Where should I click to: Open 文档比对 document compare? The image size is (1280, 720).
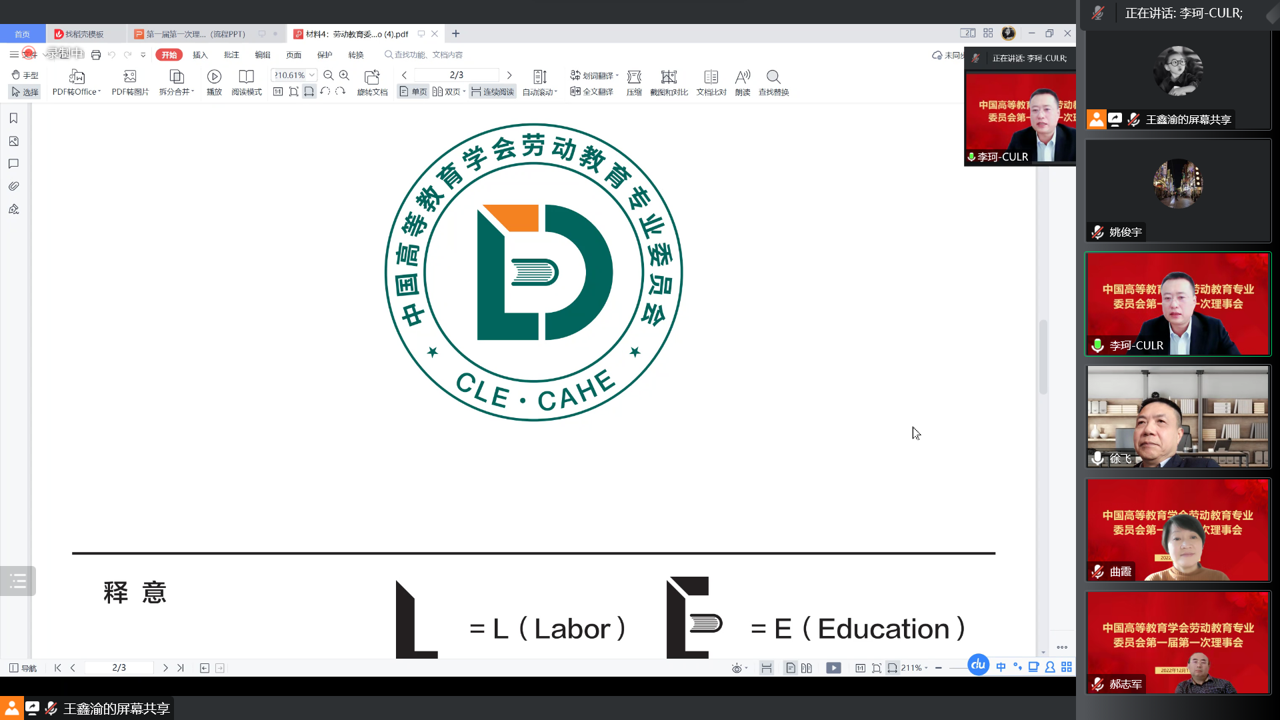click(x=711, y=83)
